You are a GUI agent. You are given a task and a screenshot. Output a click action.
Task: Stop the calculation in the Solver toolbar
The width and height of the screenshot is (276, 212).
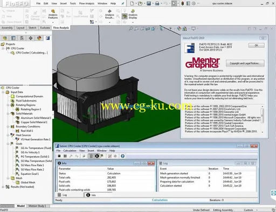[59, 156]
